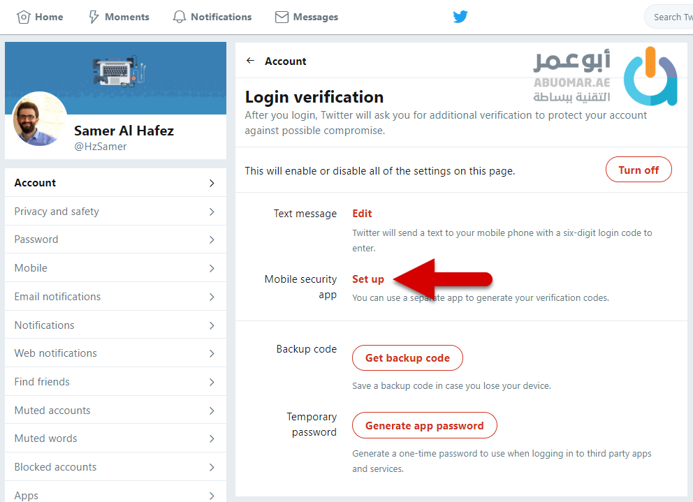This screenshot has width=693, height=502.
Task: Open Moments via lightning bolt icon
Action: click(94, 17)
